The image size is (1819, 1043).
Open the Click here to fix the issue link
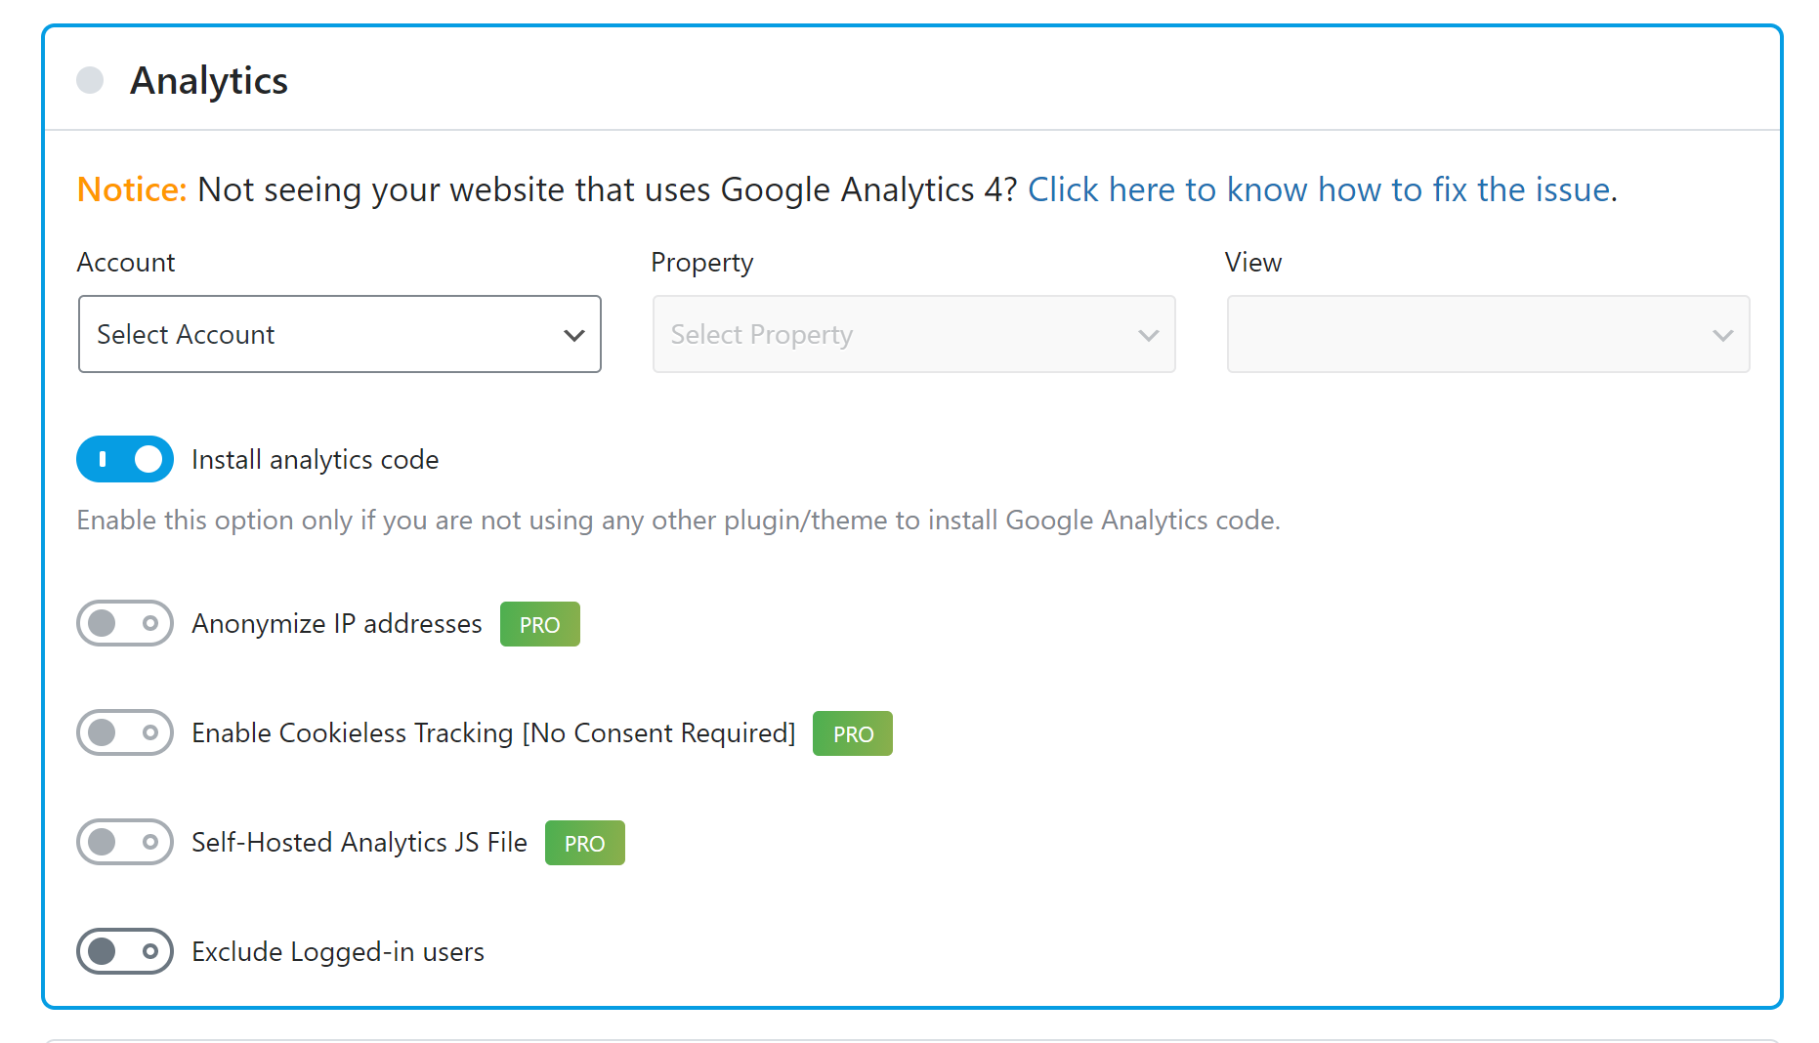click(1319, 189)
